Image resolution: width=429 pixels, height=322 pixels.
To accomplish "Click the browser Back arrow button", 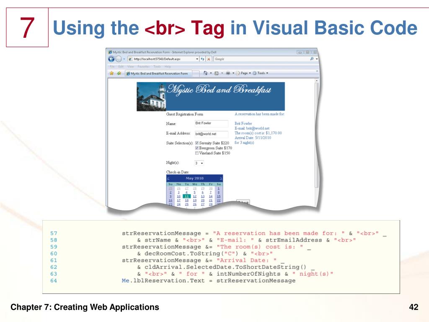I will pyautogui.click(x=111, y=59).
